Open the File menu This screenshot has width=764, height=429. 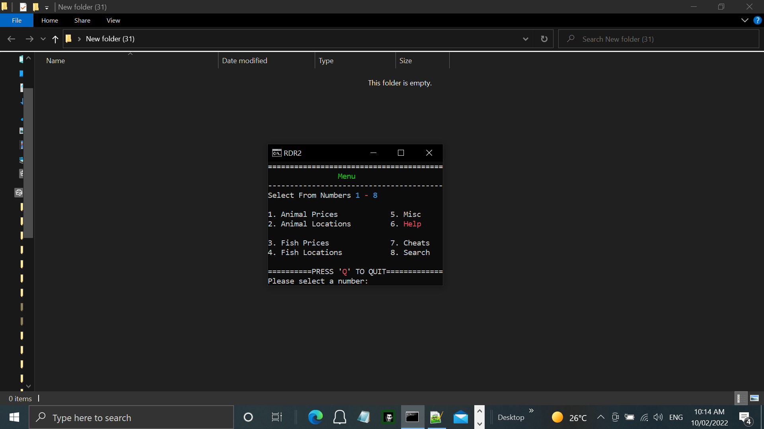[17, 20]
